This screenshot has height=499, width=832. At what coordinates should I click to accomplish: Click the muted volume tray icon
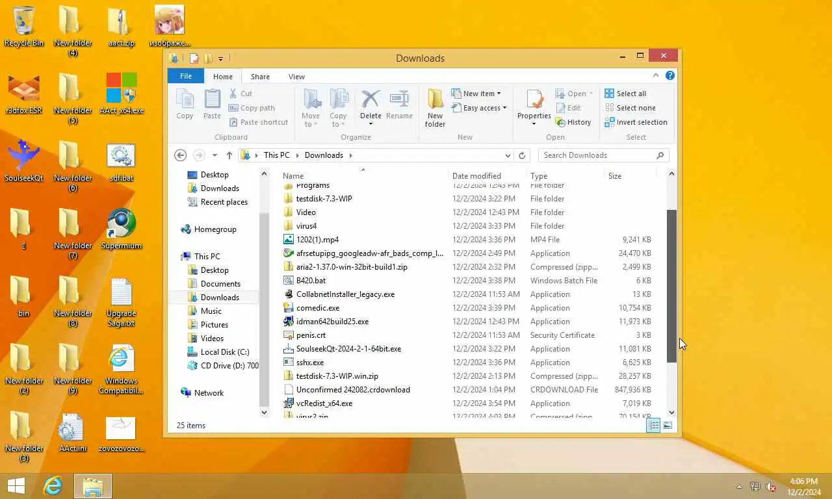[x=771, y=486]
